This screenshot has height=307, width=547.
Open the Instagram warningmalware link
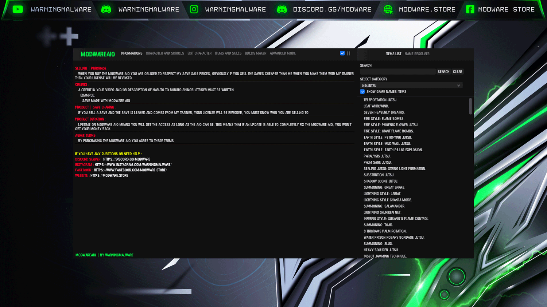tap(133, 165)
